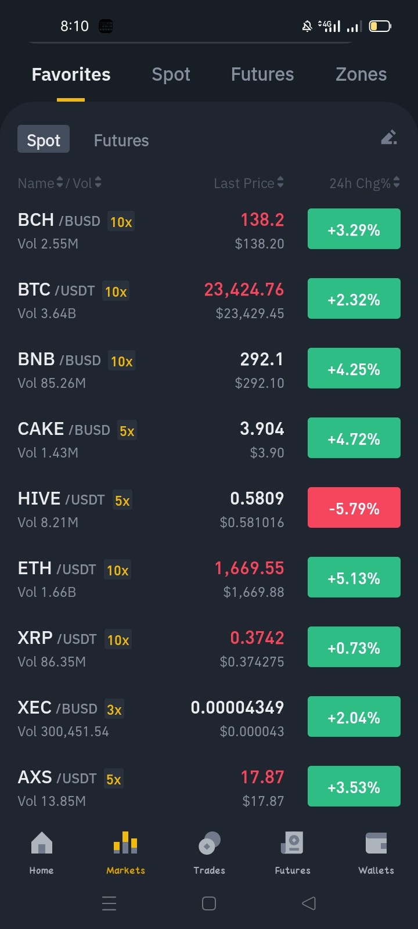Switch to Futures sub-toggle under Favorites

pos(121,141)
